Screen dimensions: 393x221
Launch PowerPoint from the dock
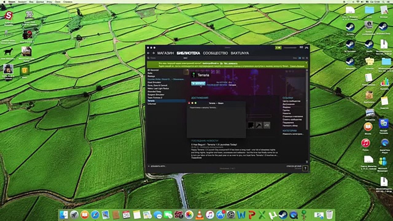point(251,215)
